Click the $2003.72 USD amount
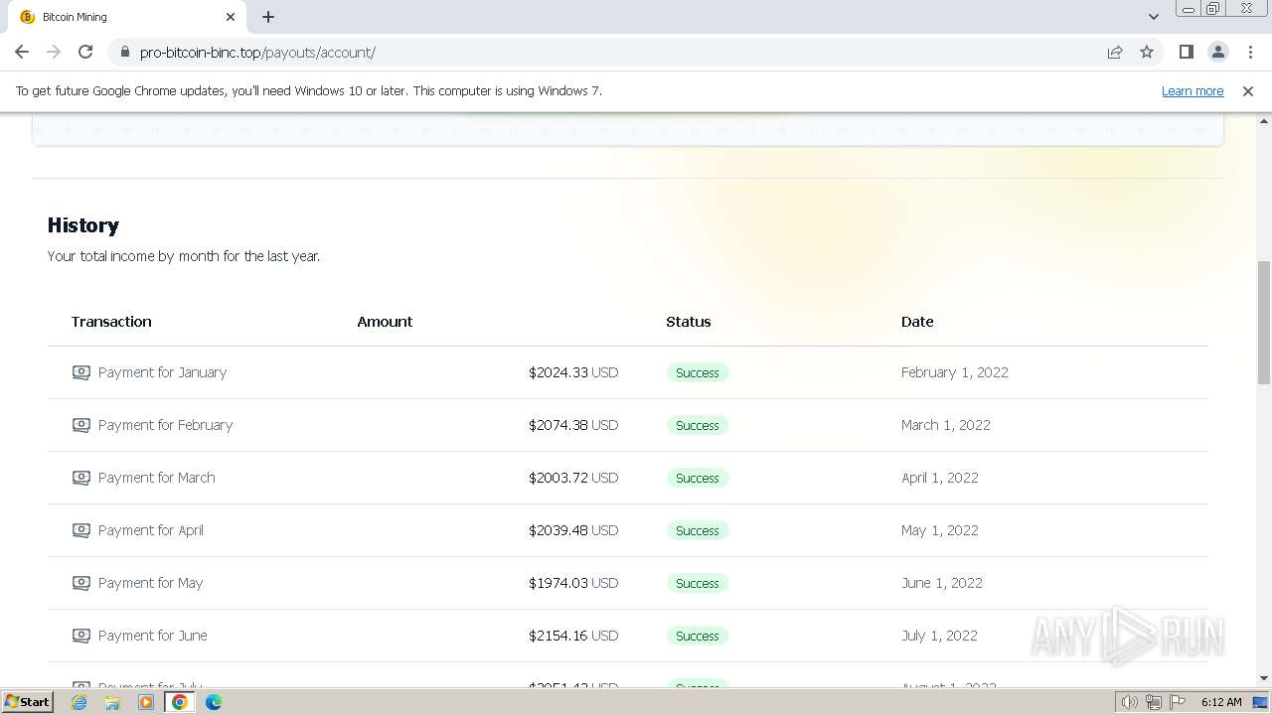 [573, 478]
